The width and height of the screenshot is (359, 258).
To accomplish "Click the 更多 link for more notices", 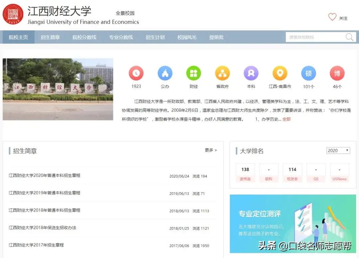I will coord(210,150).
